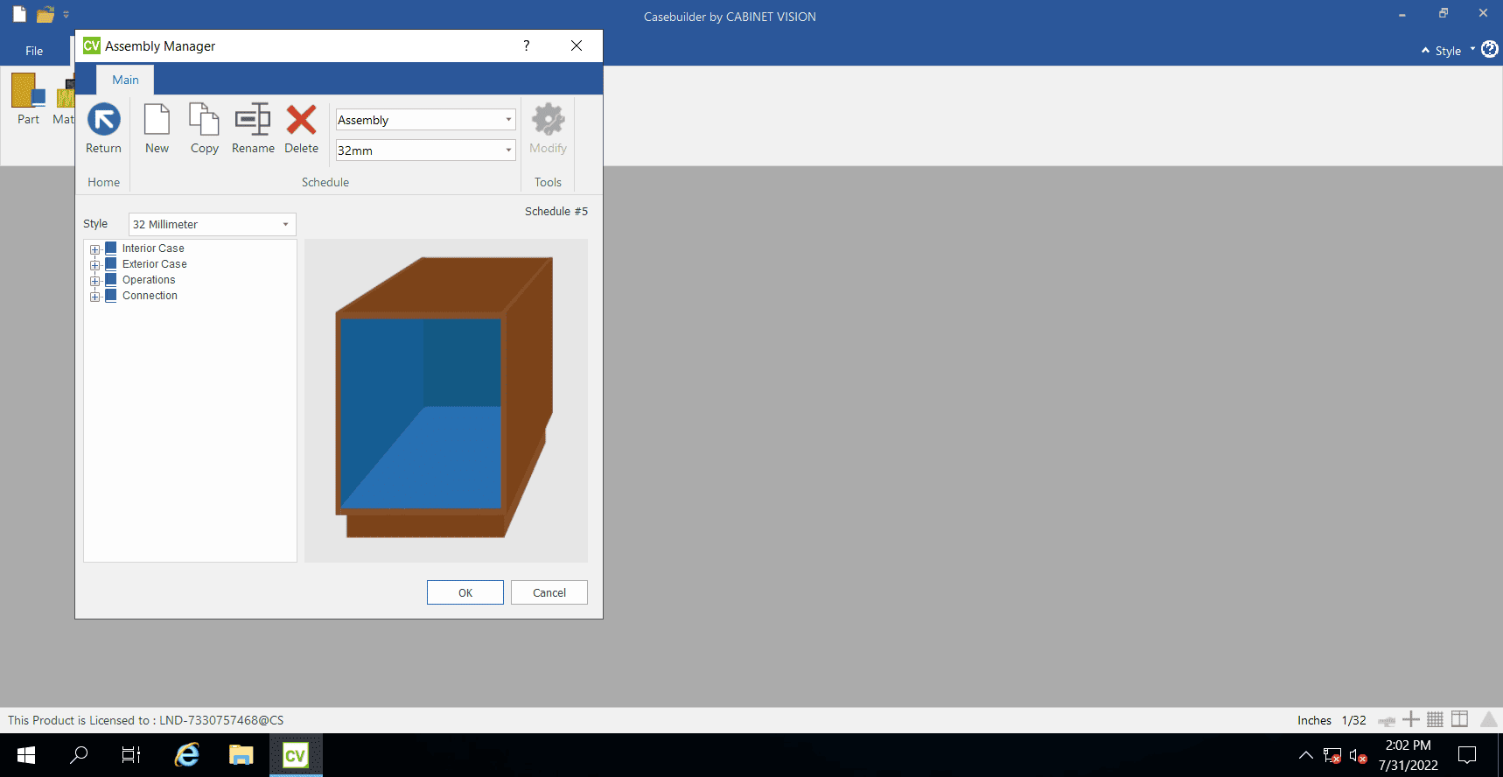Click the Casebuilder taskbar icon
This screenshot has width=1503, height=777.
(296, 755)
